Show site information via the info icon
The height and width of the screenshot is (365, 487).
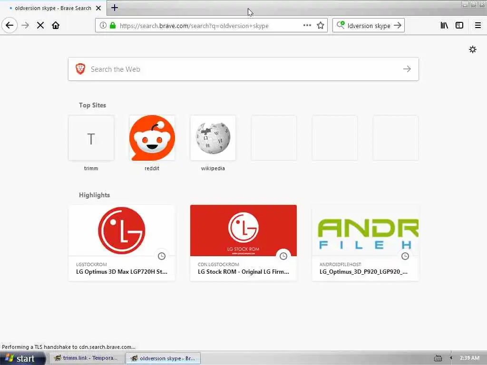pos(103,26)
